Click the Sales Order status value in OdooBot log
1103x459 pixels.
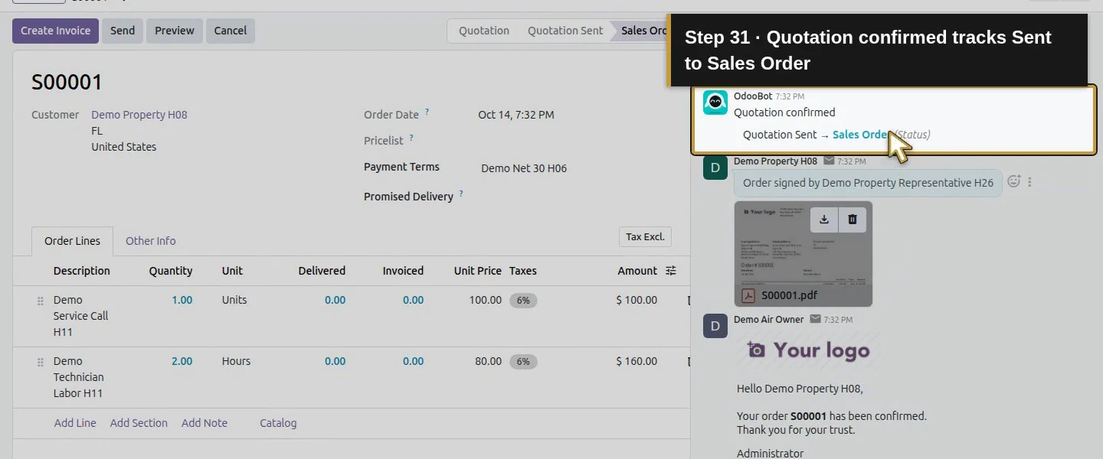pyautogui.click(x=861, y=135)
